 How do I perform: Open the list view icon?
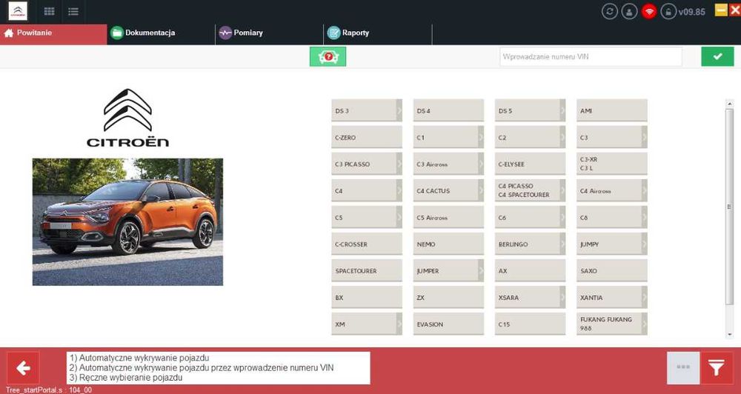[73, 11]
